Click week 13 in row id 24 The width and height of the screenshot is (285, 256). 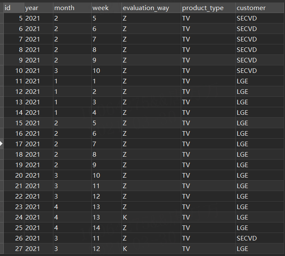coord(106,217)
